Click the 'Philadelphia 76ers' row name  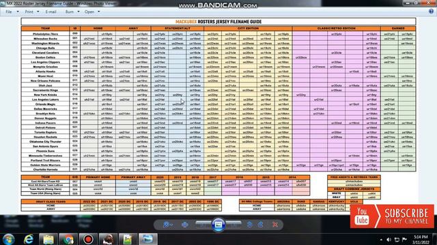[x=46, y=34]
